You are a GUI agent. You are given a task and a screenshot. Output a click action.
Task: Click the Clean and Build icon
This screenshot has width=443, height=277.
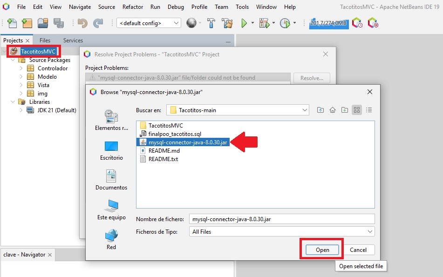click(227, 23)
